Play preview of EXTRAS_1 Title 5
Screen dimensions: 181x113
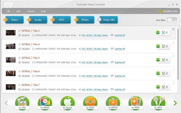pyautogui.click(x=158, y=60)
